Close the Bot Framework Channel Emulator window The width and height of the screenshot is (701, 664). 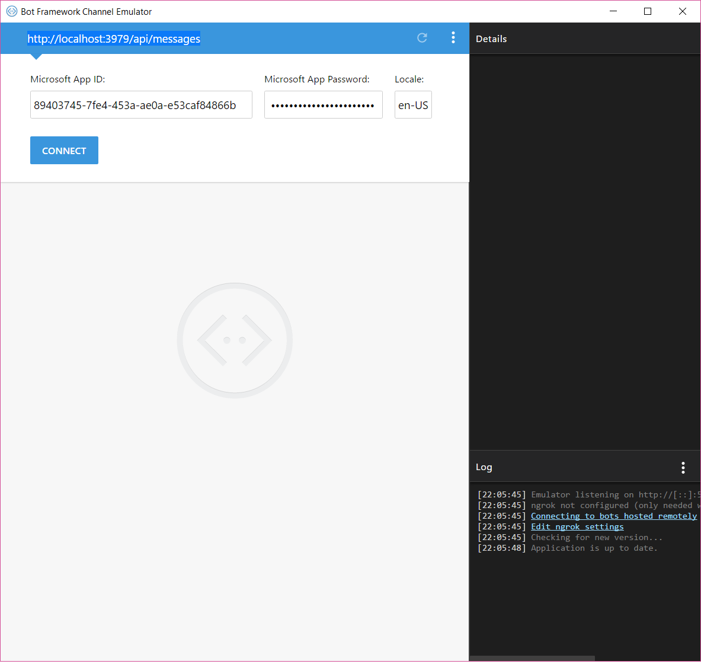pos(682,11)
